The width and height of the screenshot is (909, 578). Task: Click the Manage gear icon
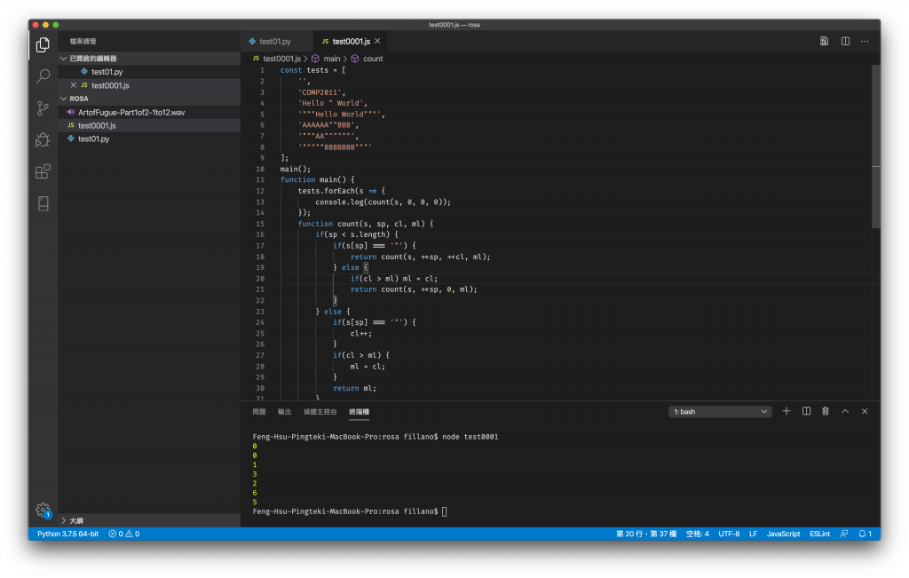coord(43,509)
